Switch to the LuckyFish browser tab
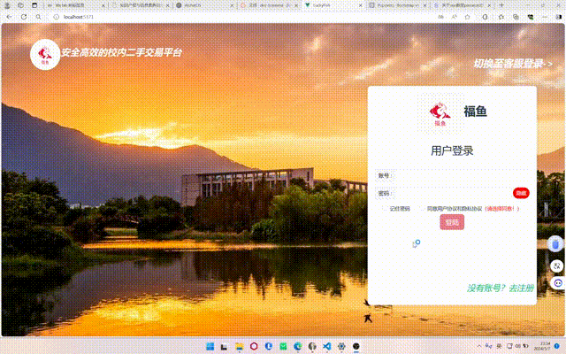566x354 pixels. pyautogui.click(x=333, y=5)
